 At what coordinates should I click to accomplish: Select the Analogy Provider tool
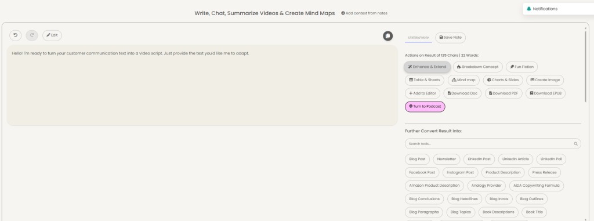(x=487, y=186)
